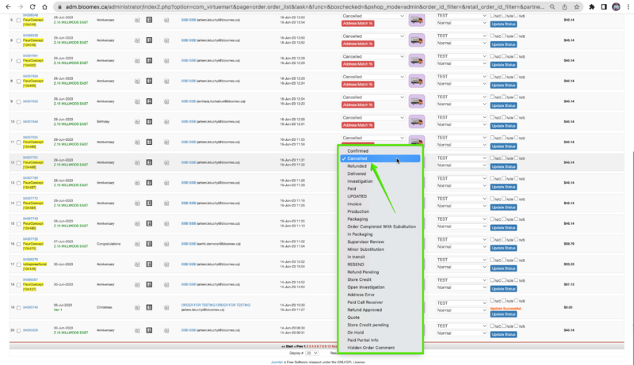This screenshot has height=365, width=634.
Task: Click the gray document icon right of dark icon, row 16
Action: click(166, 244)
